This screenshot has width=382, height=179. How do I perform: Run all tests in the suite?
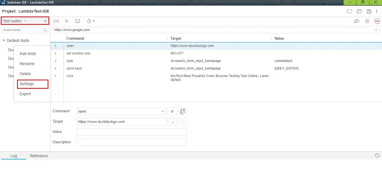coord(56,21)
